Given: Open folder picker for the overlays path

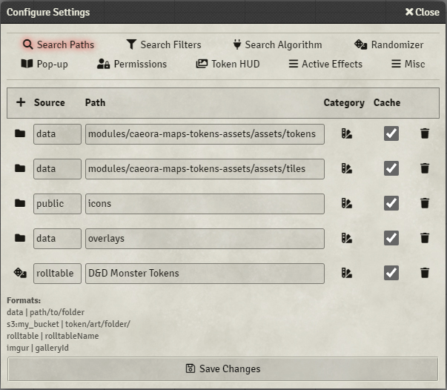Looking at the screenshot, I should click(x=20, y=238).
